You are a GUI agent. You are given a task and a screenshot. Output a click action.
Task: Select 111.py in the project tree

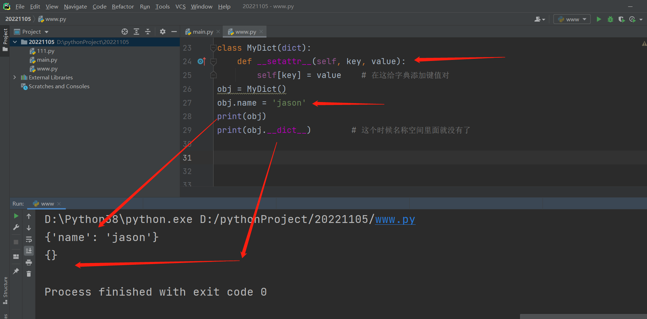pos(45,51)
